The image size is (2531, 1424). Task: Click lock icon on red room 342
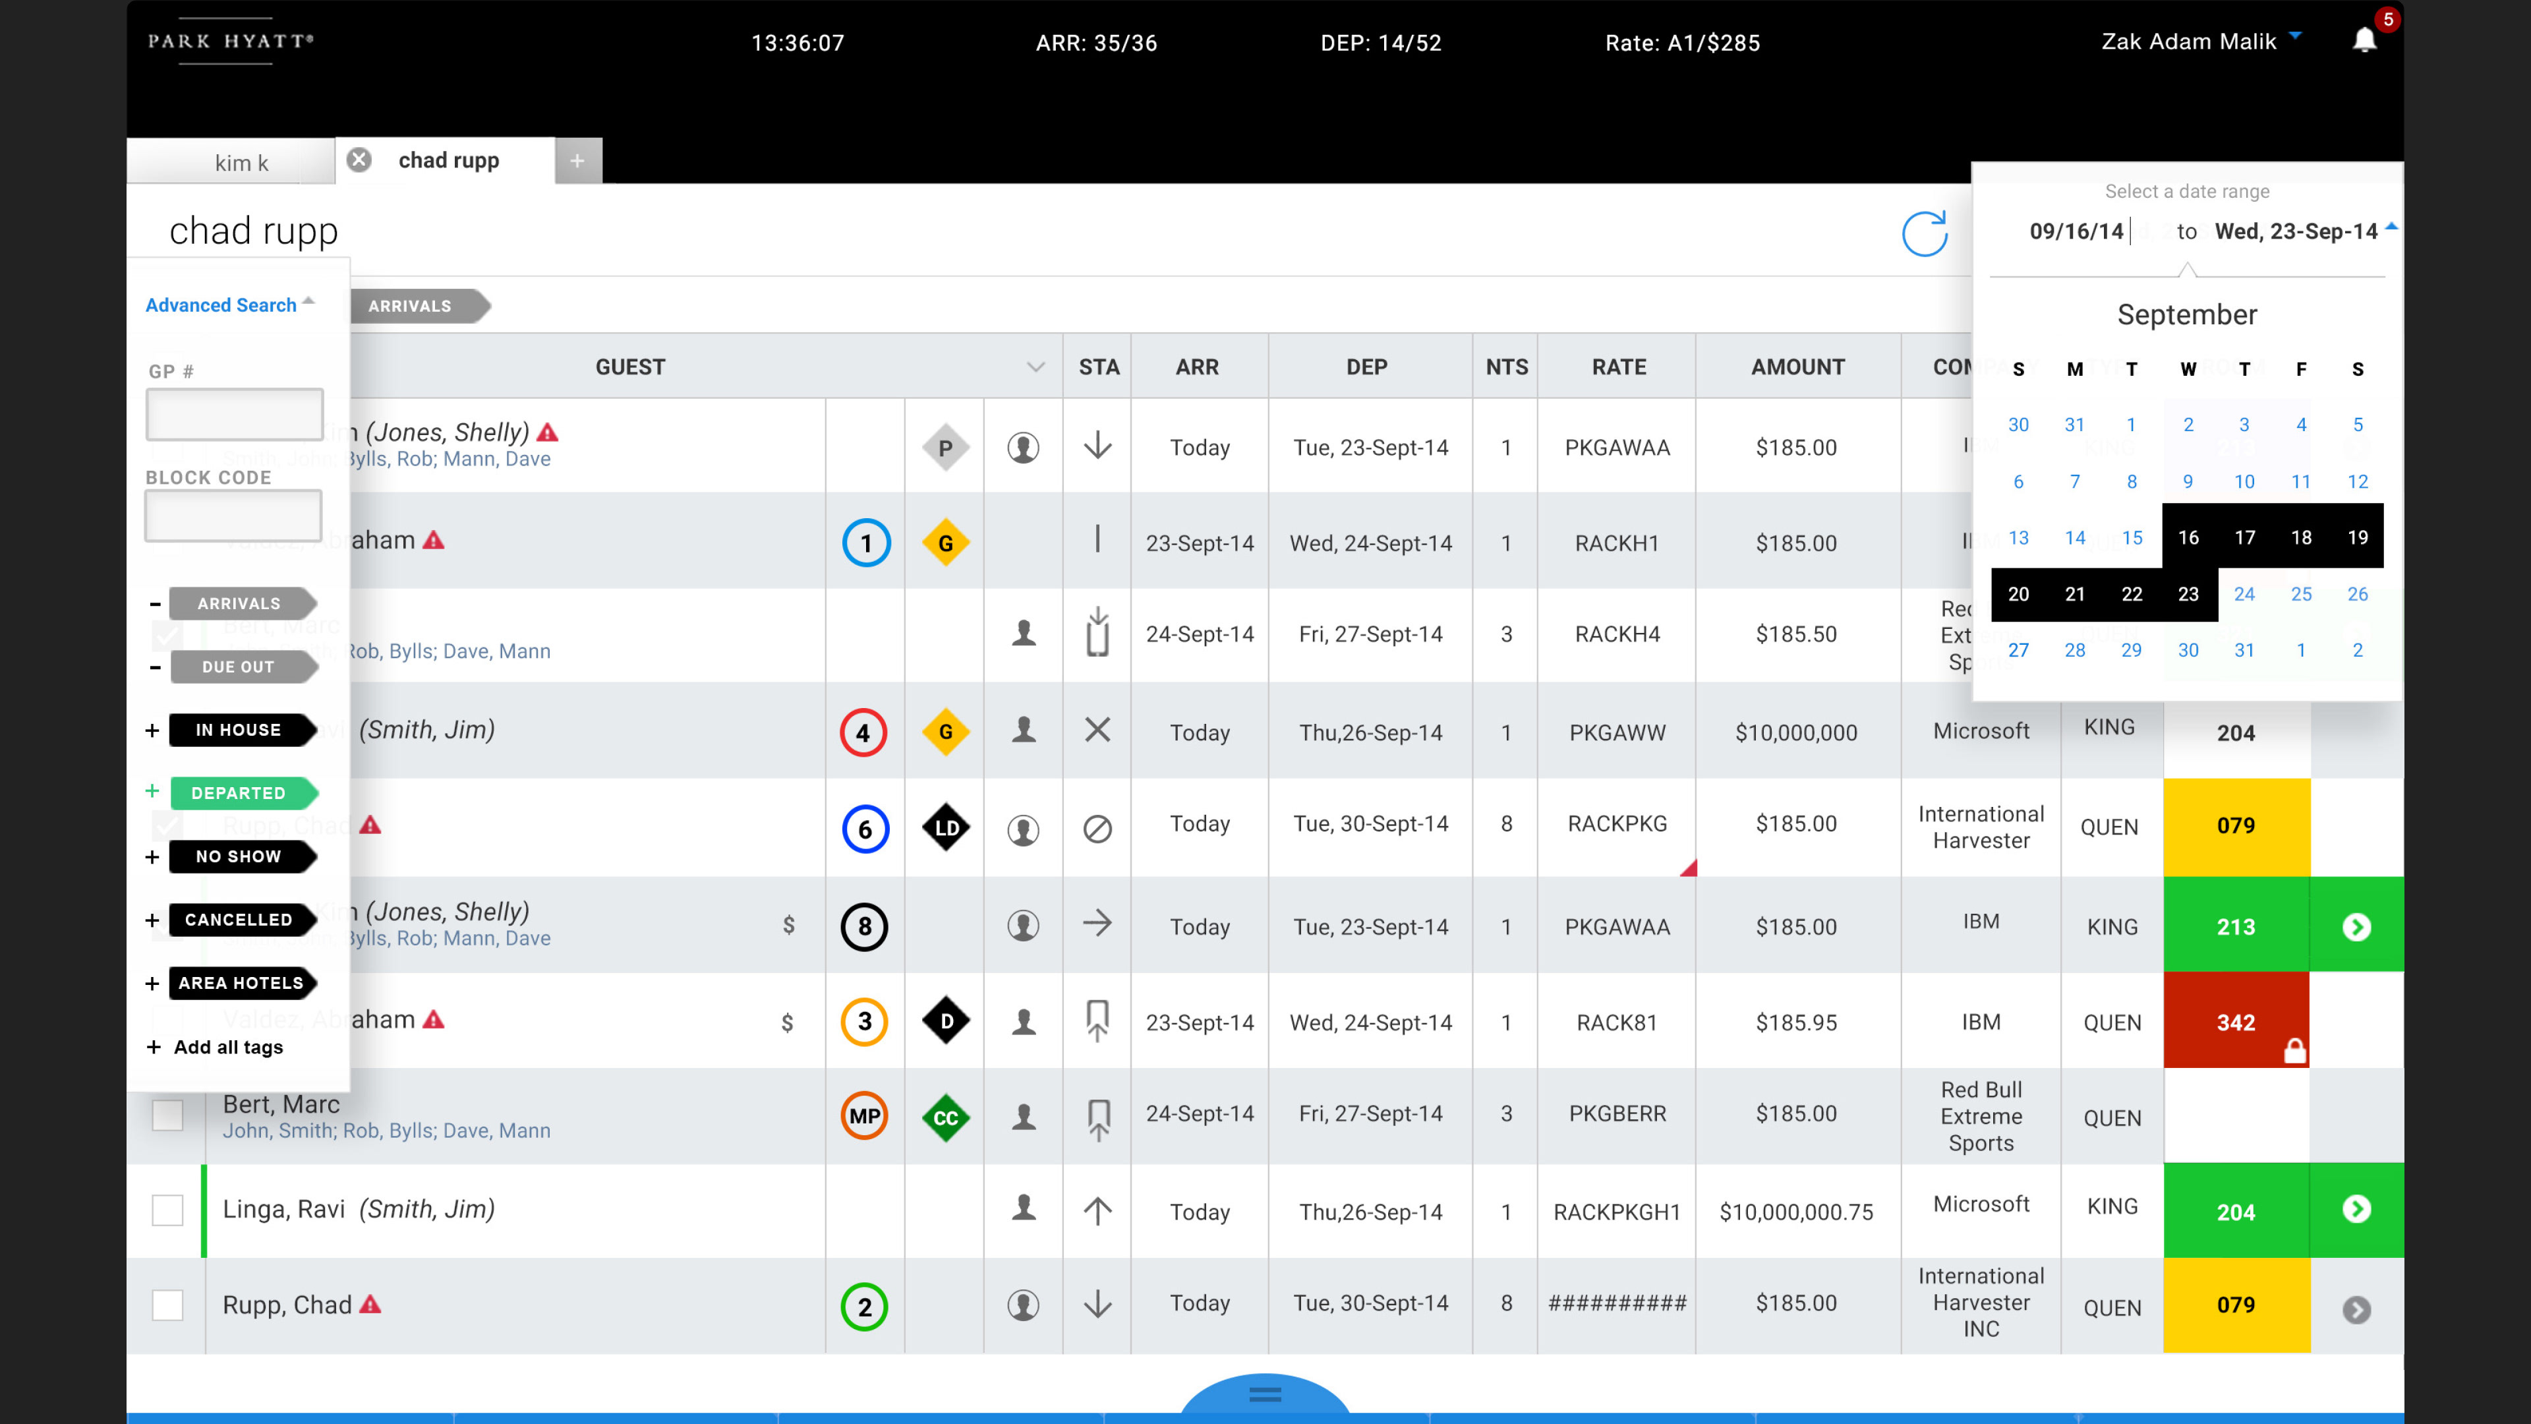pos(2294,1051)
